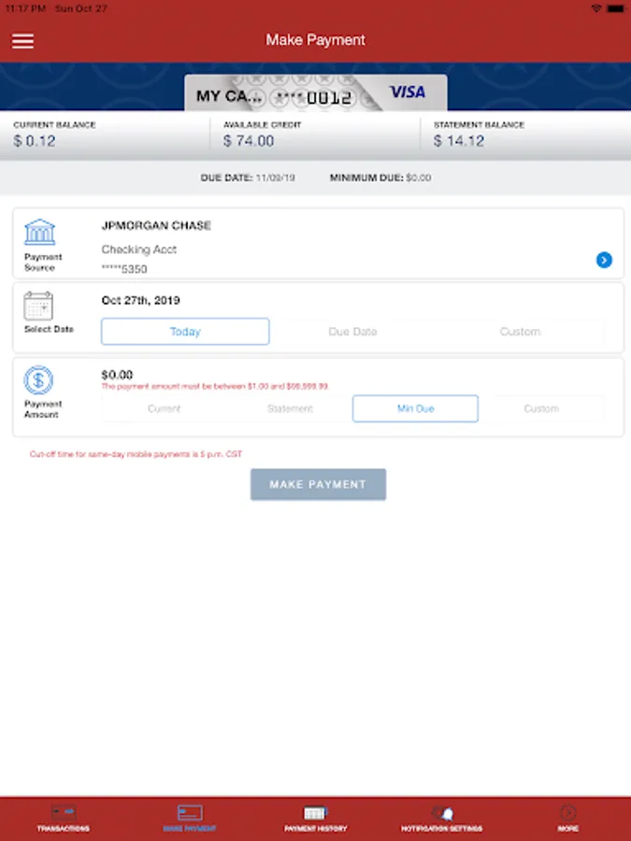Tap the status bar clock

(25, 8)
